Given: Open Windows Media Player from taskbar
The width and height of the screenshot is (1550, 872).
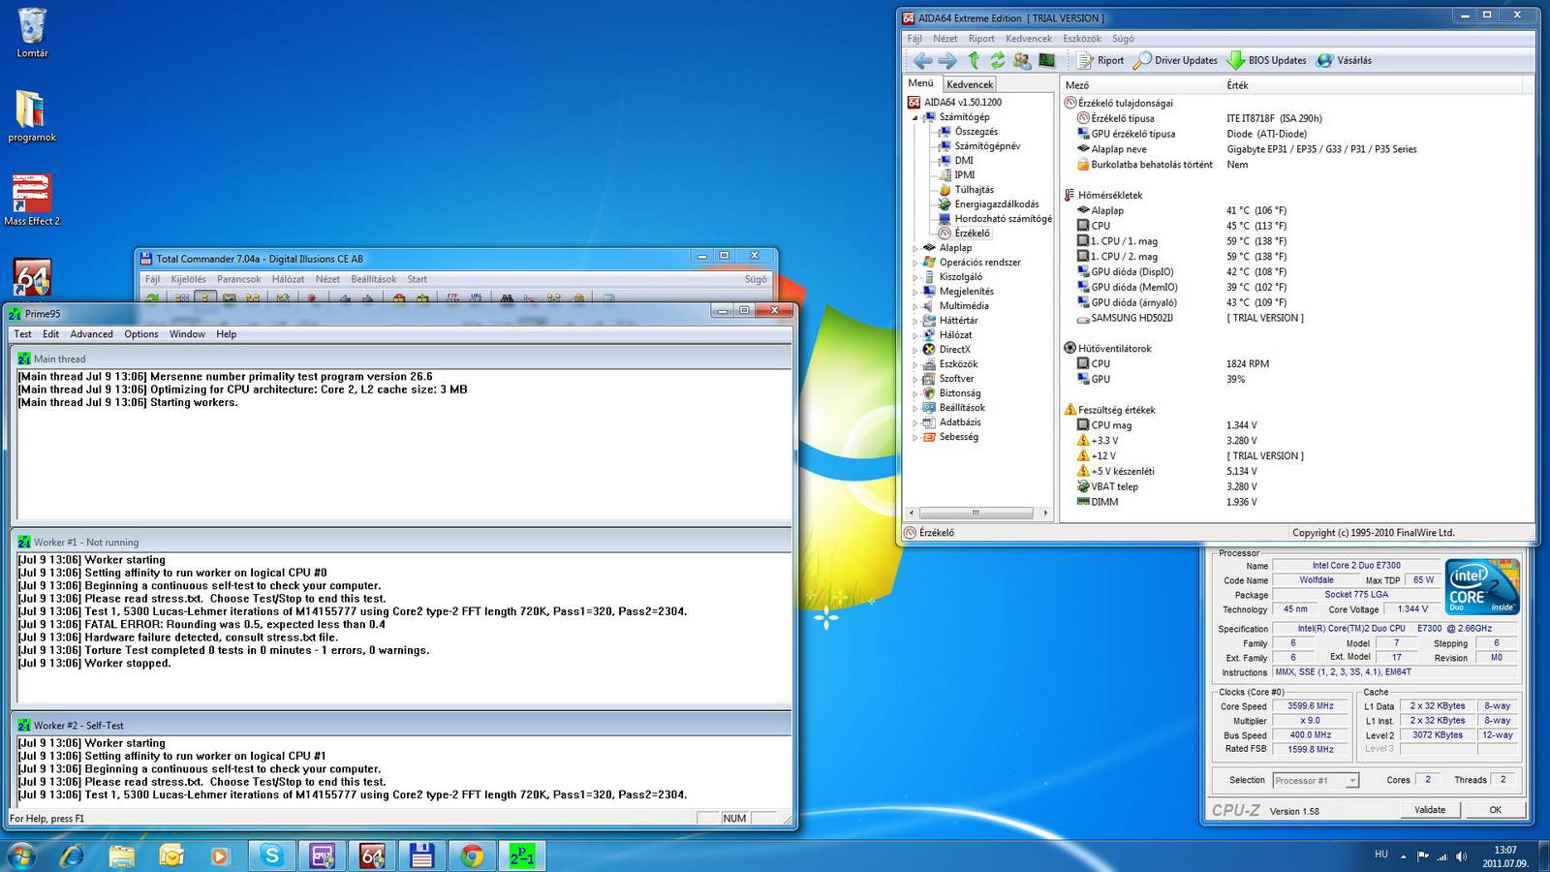Looking at the screenshot, I should 220,856.
